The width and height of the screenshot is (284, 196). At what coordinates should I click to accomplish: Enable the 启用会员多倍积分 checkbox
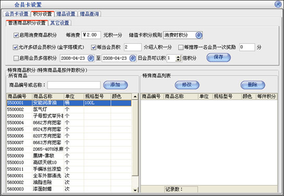[x=16, y=58]
